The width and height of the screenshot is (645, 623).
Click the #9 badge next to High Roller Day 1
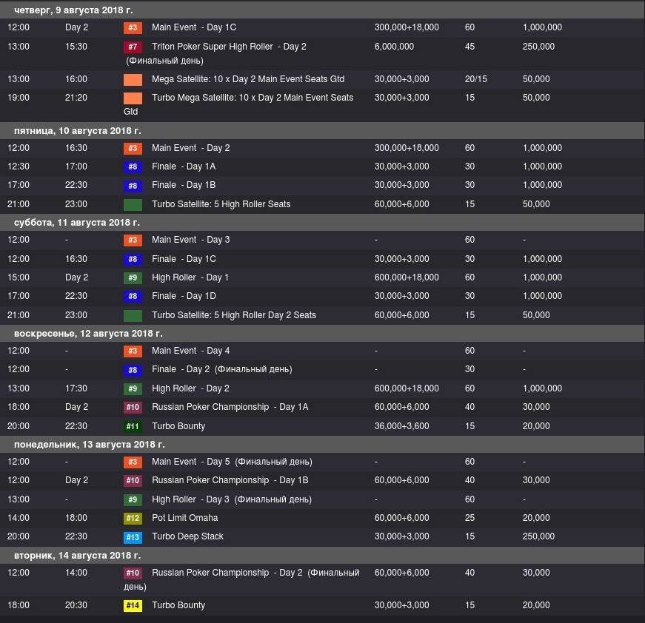point(133,277)
